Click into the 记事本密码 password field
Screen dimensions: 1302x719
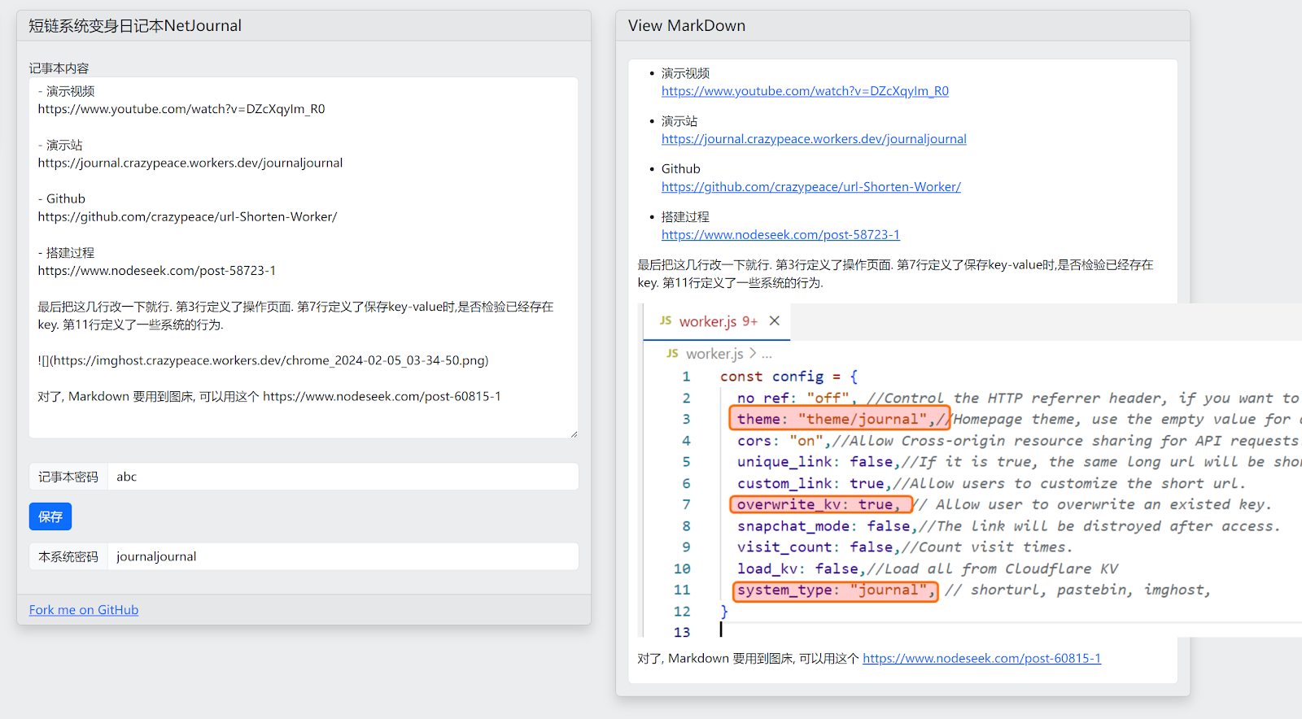[342, 477]
